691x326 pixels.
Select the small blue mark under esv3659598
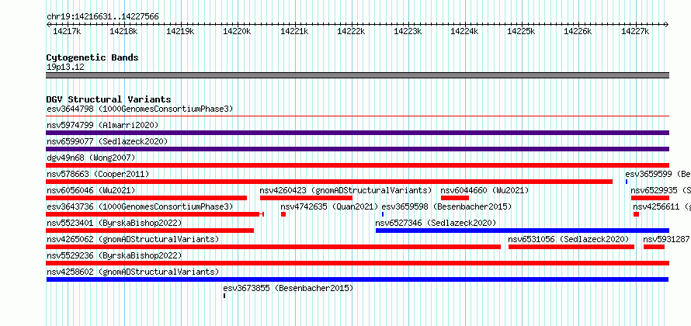pos(383,214)
